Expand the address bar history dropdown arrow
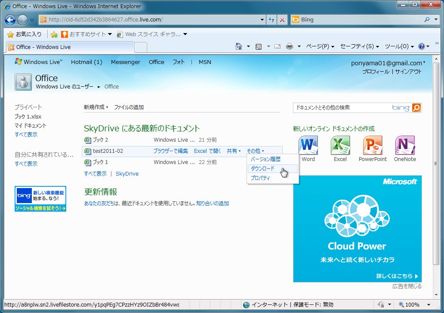 pos(262,19)
